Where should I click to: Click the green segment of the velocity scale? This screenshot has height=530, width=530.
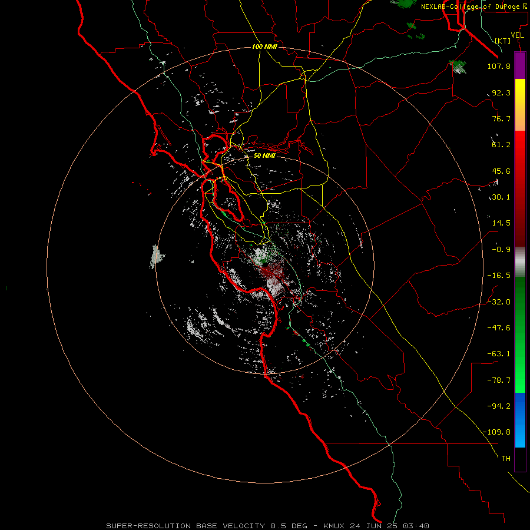(x=520, y=334)
